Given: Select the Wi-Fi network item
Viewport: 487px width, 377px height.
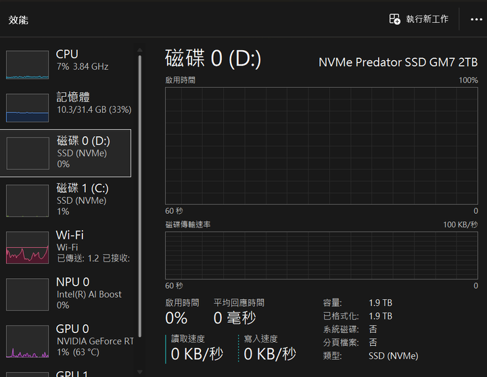Looking at the screenshot, I should click(66, 248).
